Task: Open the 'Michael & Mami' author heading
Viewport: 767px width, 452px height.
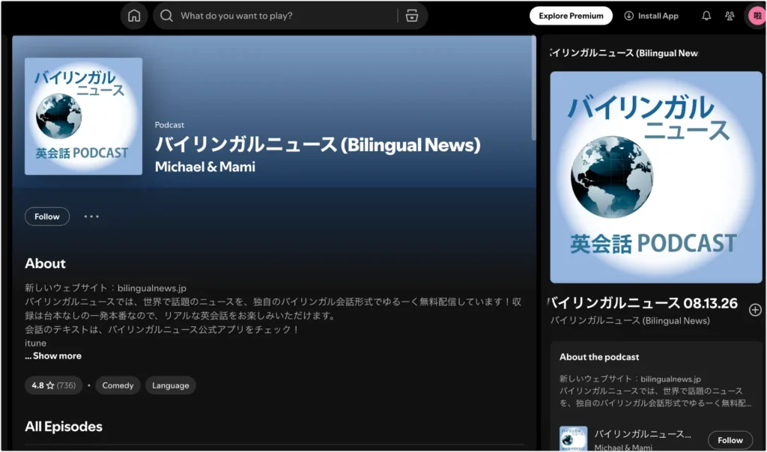Action: tap(205, 167)
